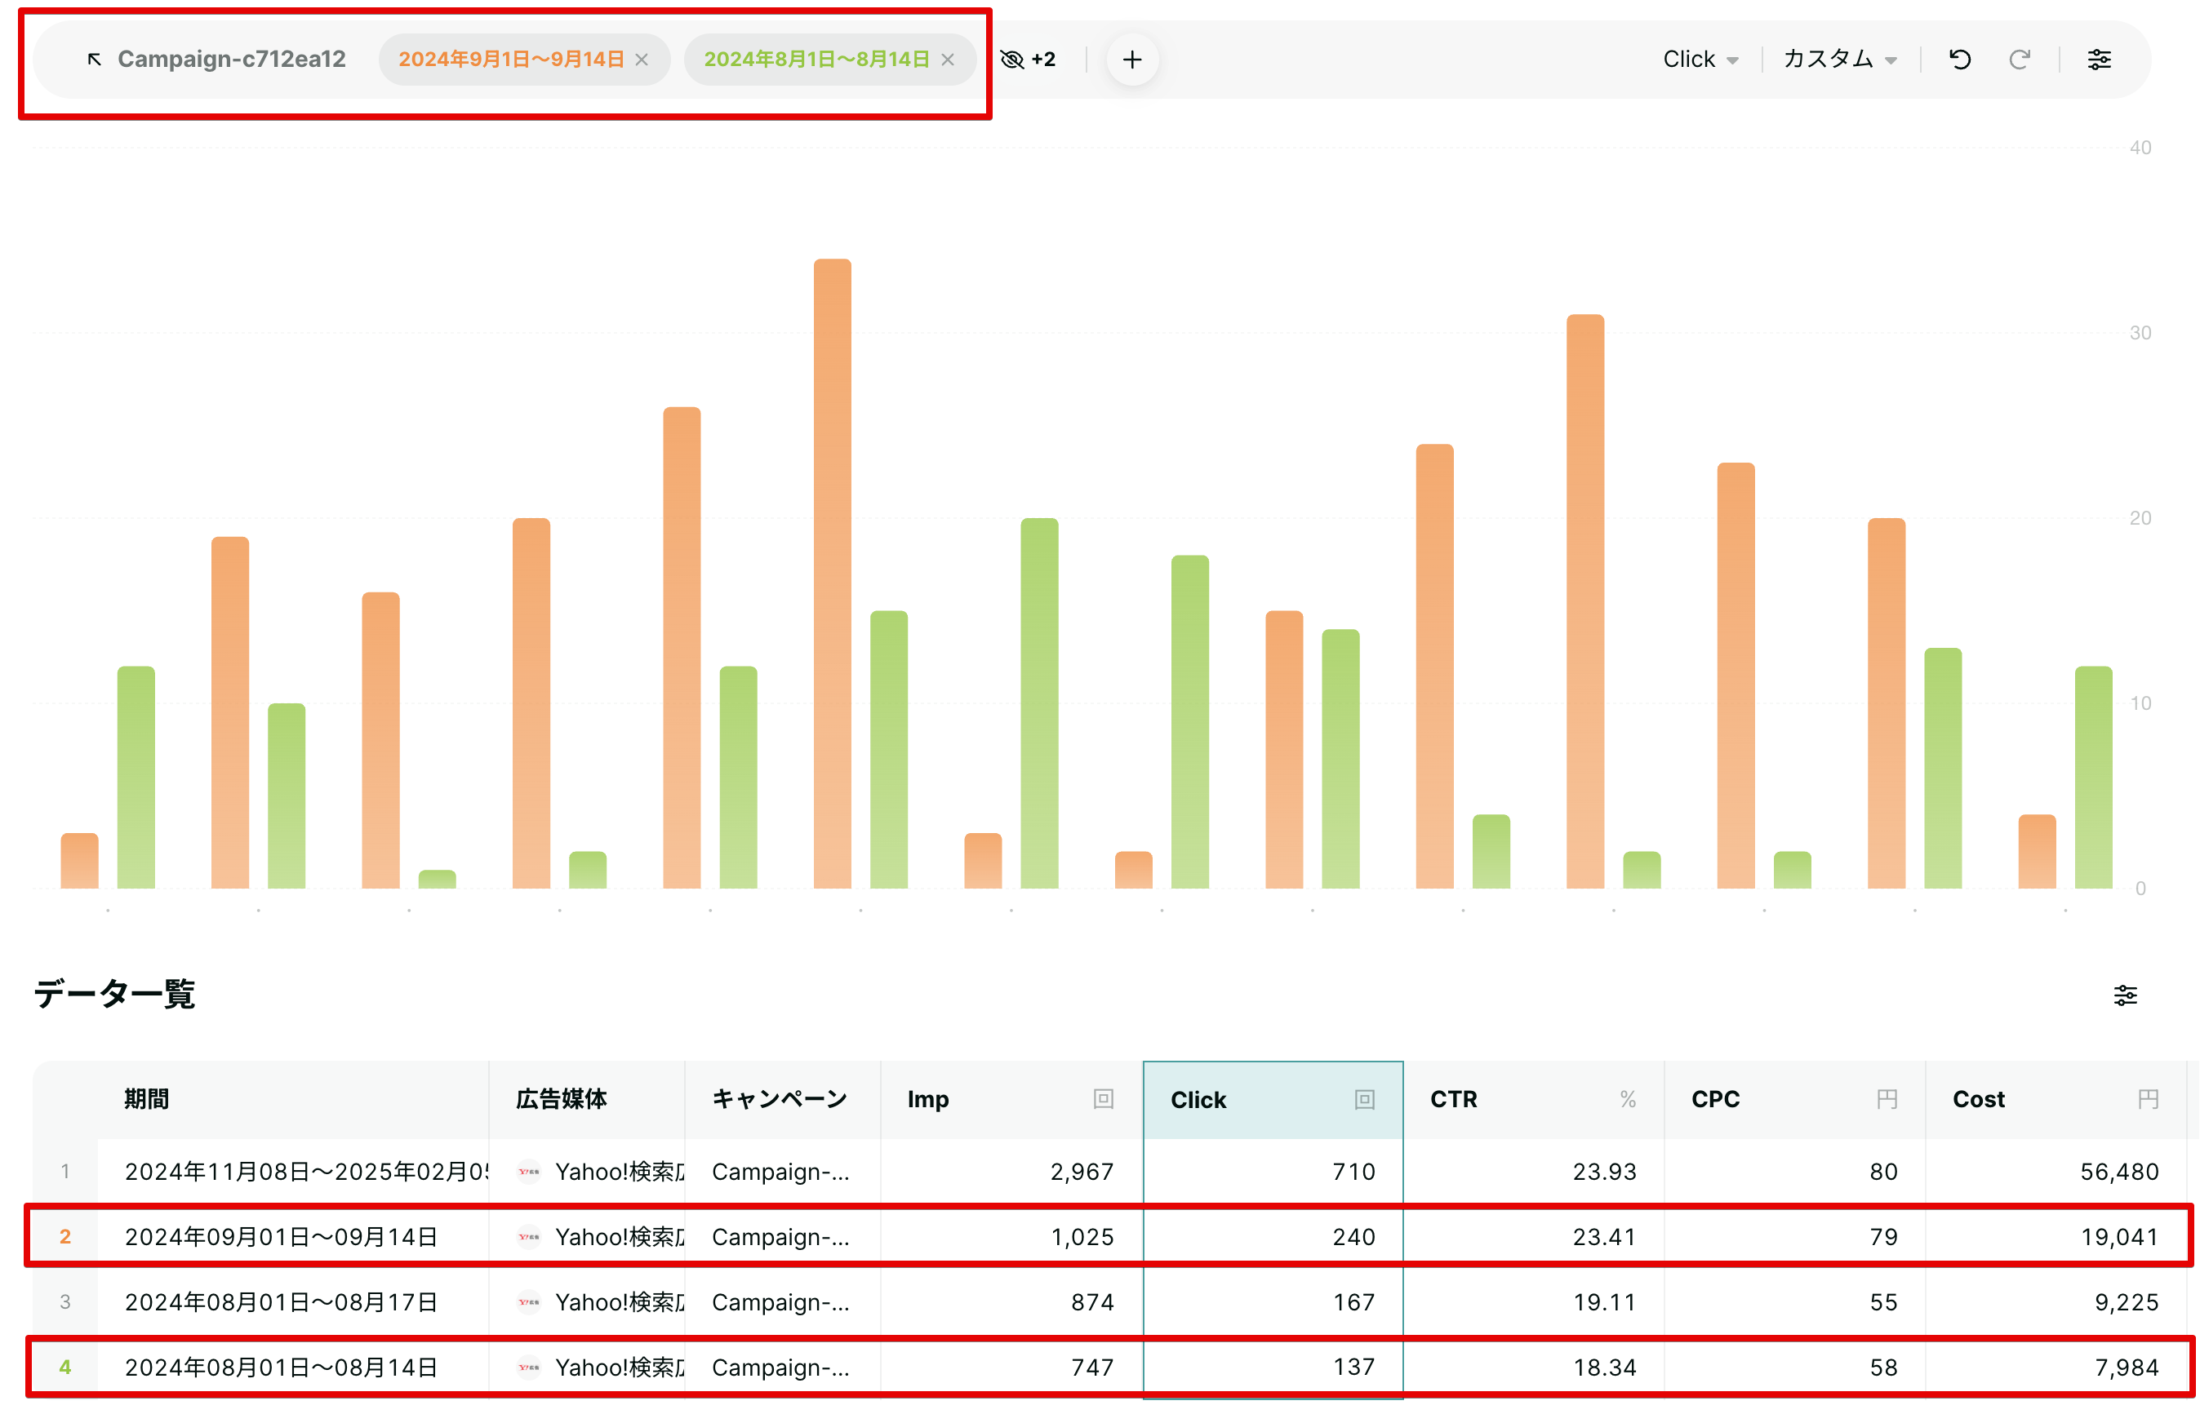Click Click value 137
This screenshot has height=1423, width=2200.
click(x=1353, y=1367)
